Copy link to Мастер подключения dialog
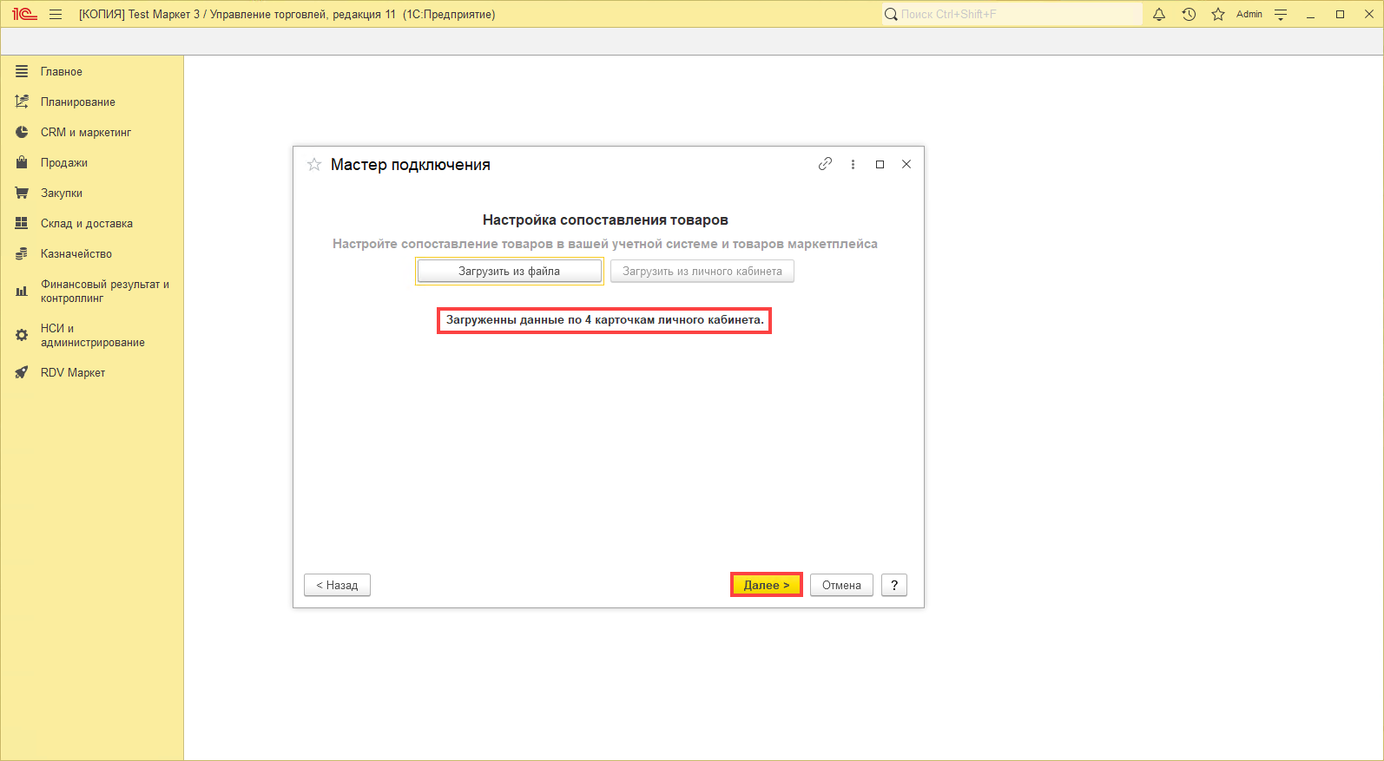The width and height of the screenshot is (1384, 761). (x=825, y=164)
